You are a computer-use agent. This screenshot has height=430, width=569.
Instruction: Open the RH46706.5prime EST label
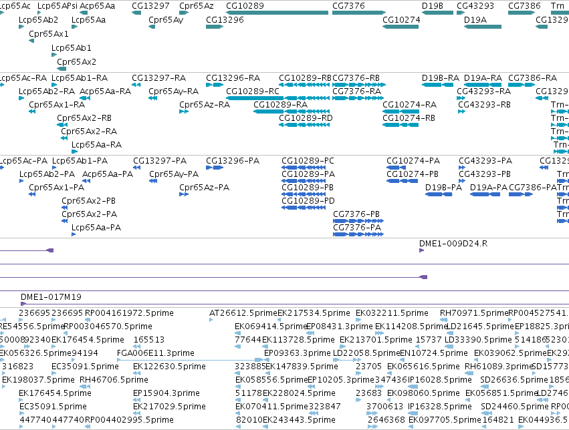click(x=114, y=380)
